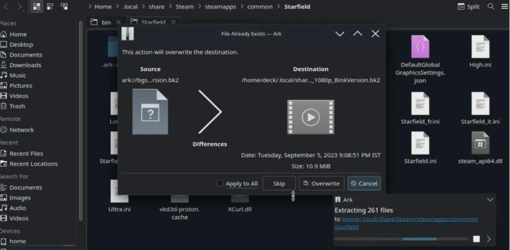This screenshot has width=510, height=250.
Task: Switch to the bin tab
Action: (106, 22)
